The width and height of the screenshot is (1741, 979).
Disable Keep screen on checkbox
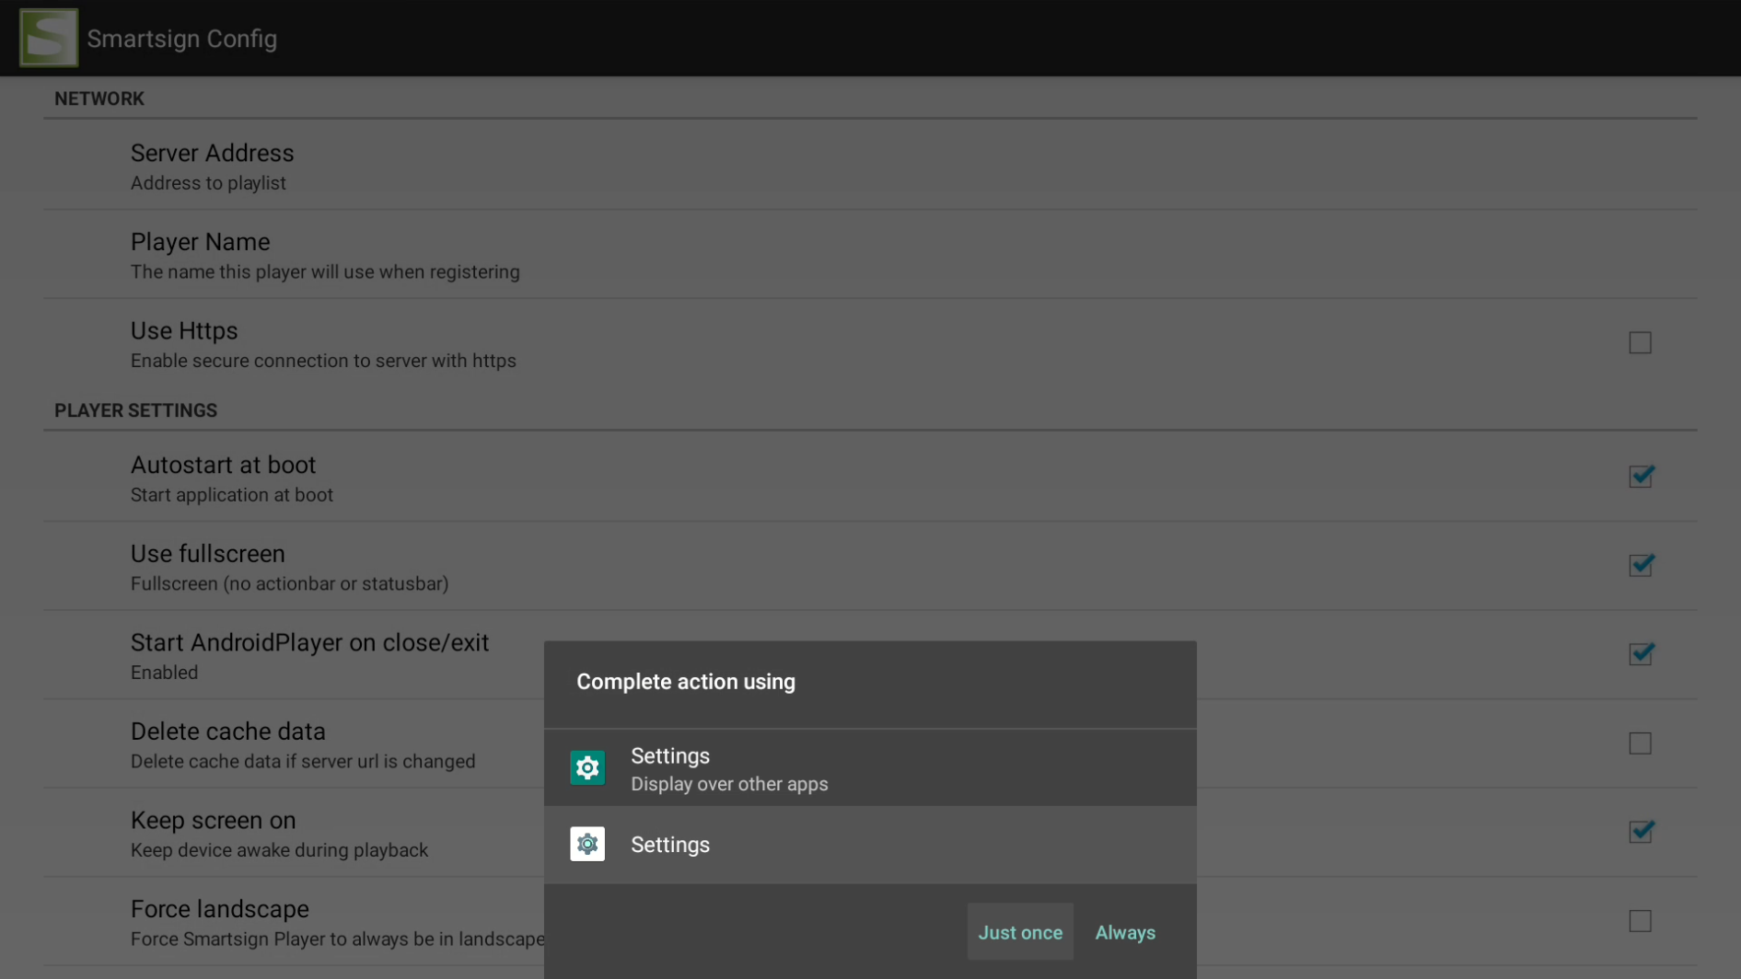(1640, 832)
